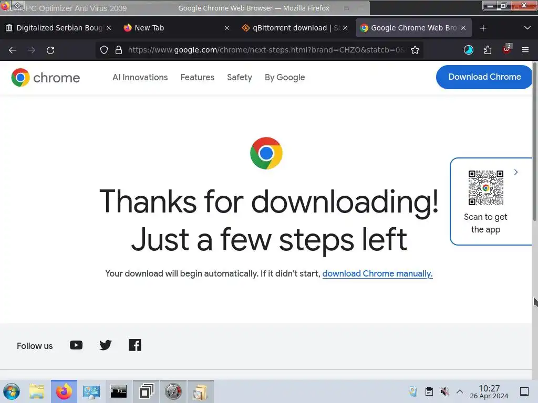
Task: Open the AI Innovations menu item
Action: (140, 78)
